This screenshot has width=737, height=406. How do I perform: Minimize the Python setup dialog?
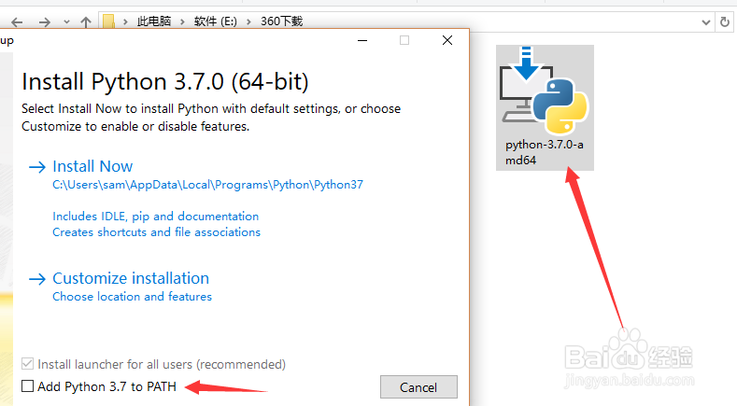point(362,40)
